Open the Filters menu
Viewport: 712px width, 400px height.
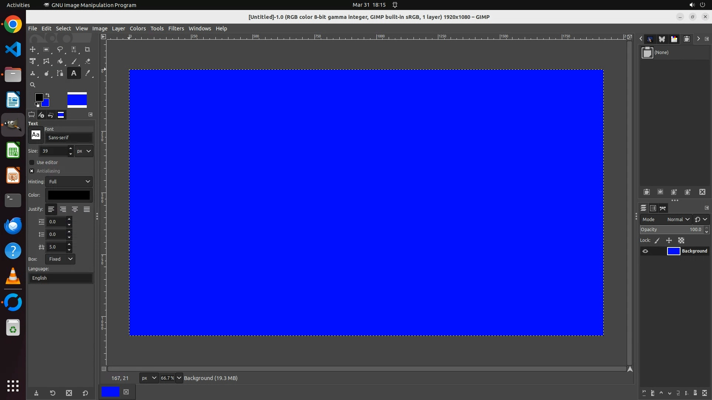176,29
